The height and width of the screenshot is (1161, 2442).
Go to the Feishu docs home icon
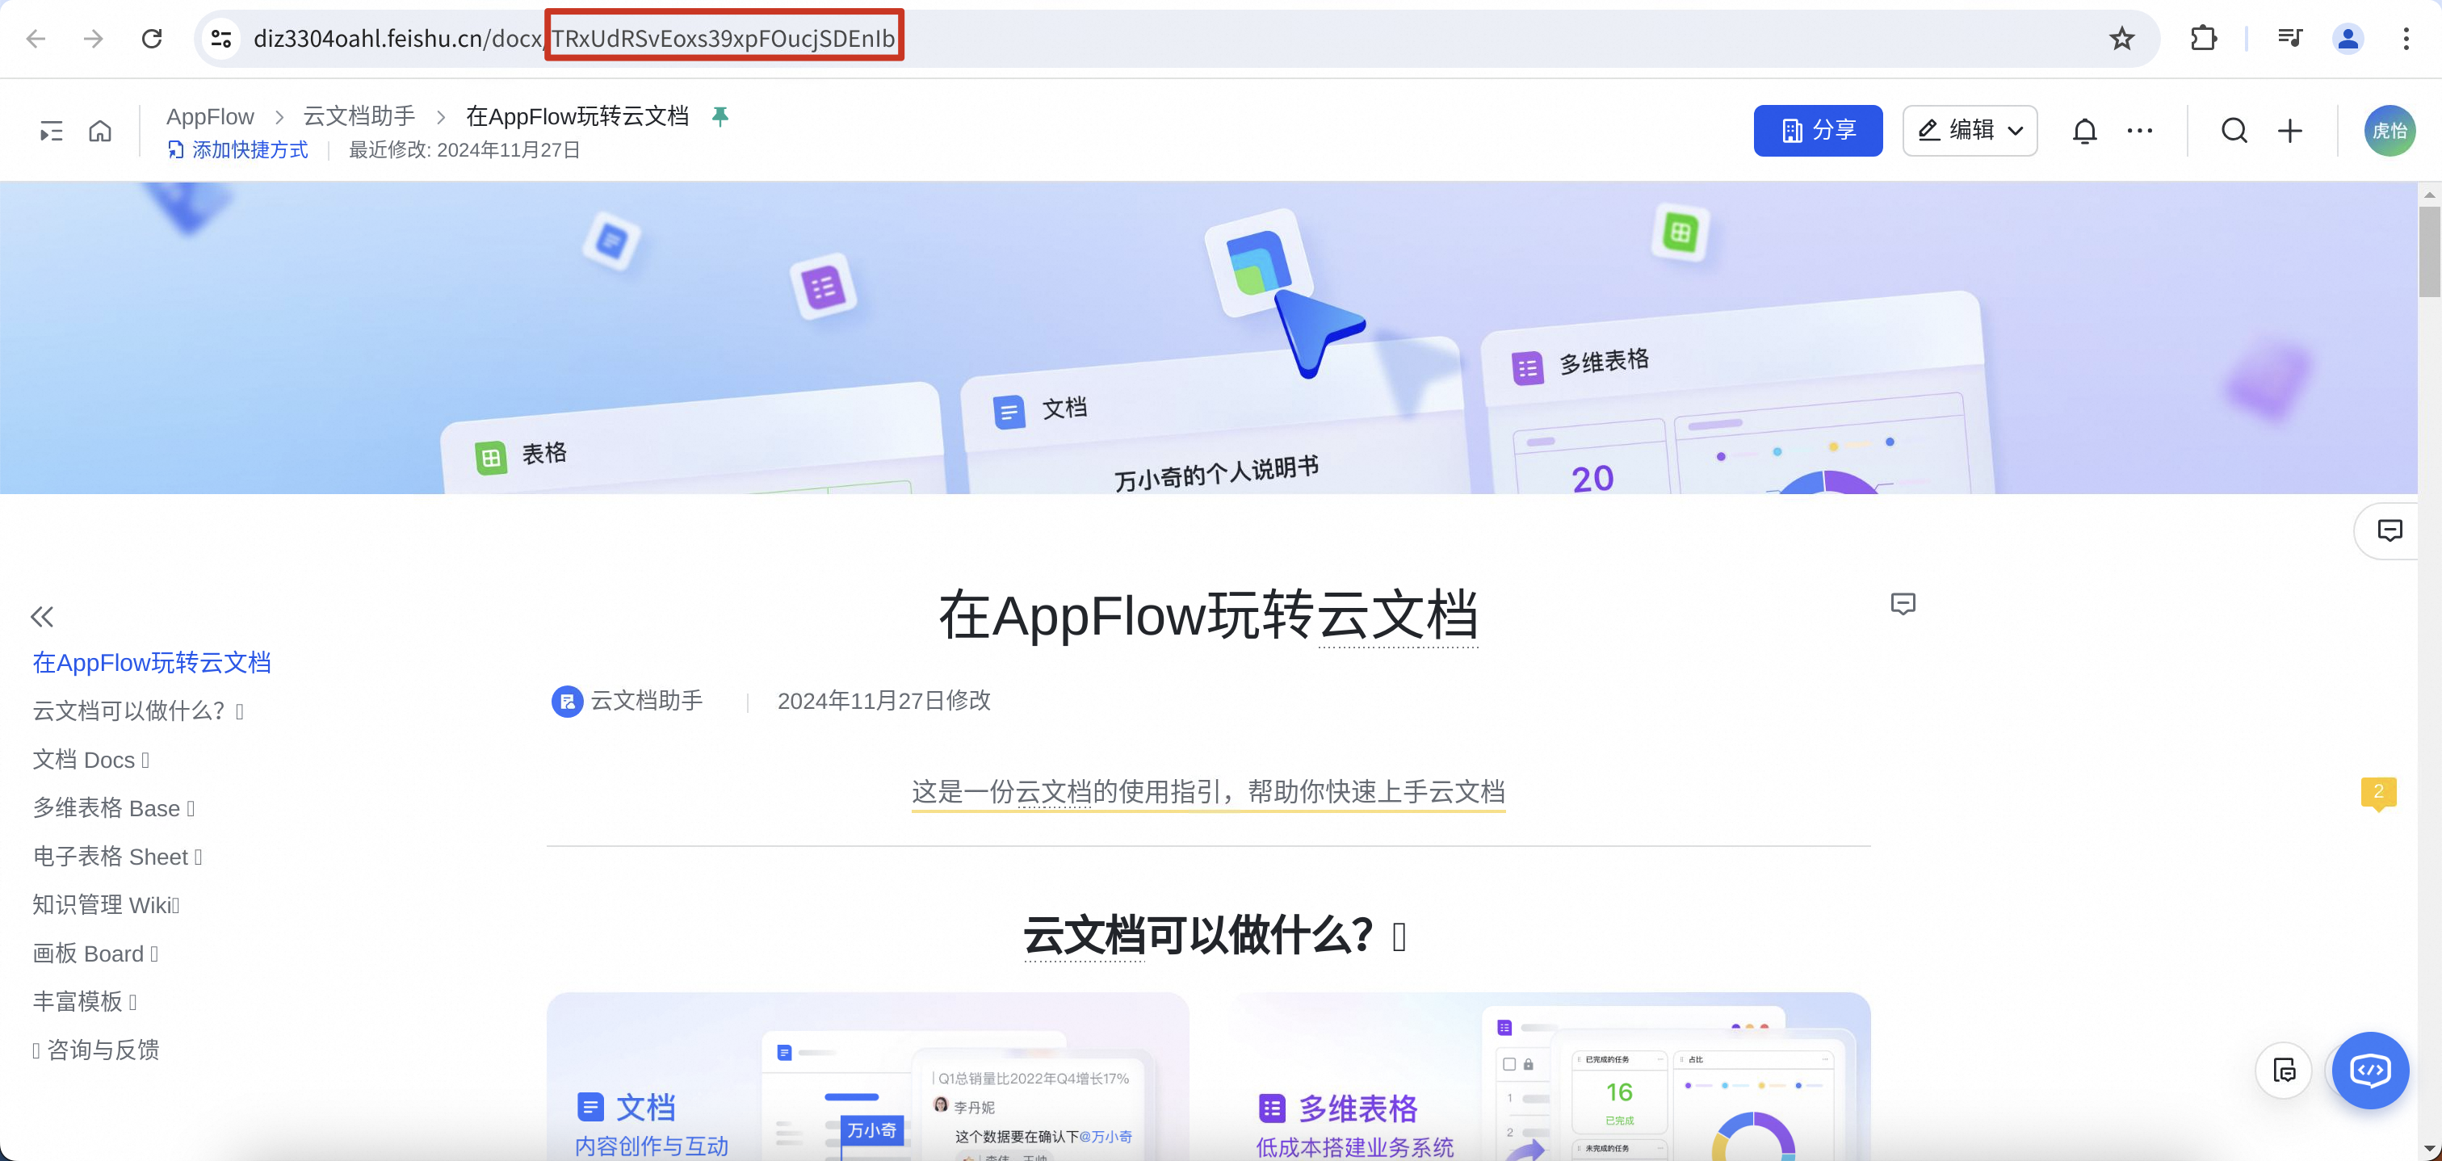click(x=100, y=131)
